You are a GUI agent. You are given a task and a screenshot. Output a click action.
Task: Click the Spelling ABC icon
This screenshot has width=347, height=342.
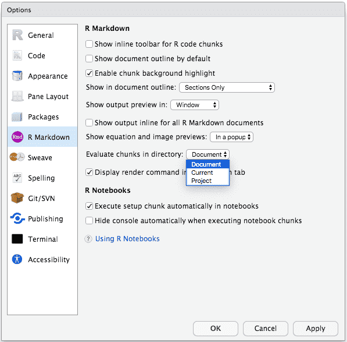tap(17, 178)
